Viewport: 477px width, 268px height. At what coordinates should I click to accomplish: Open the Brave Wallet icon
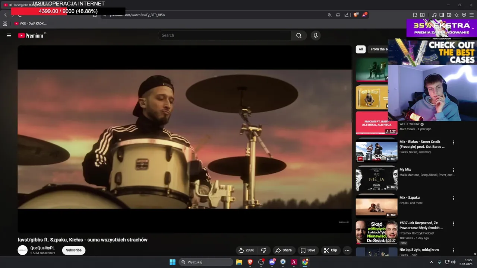(449, 15)
